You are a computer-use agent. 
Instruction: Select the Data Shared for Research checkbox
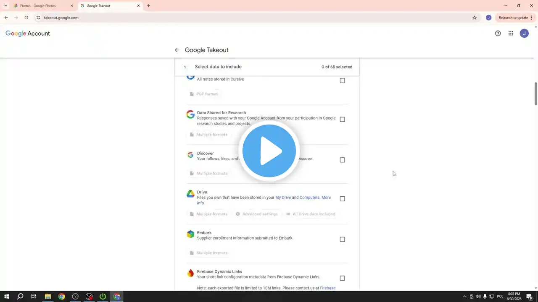(x=342, y=120)
